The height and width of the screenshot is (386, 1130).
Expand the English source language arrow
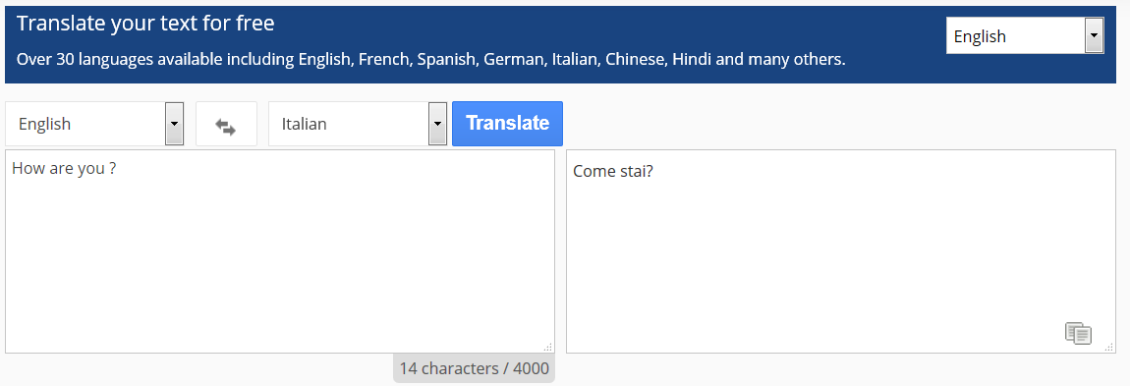174,124
